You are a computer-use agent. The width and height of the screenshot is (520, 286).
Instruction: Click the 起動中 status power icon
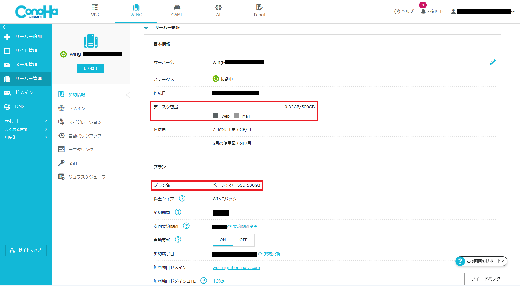click(216, 79)
